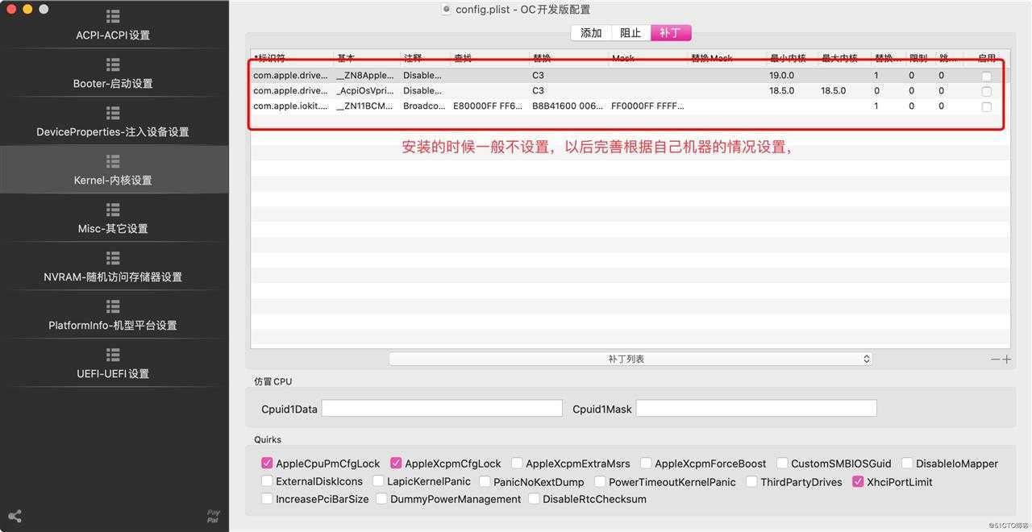Open the Misc settings sidebar icon
This screenshot has height=532, width=1032.
[x=113, y=210]
